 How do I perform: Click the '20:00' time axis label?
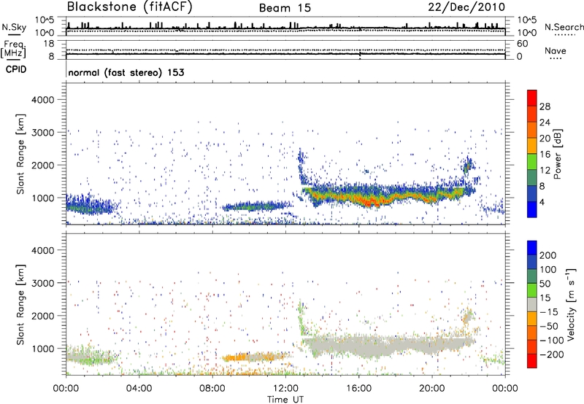tap(431, 389)
